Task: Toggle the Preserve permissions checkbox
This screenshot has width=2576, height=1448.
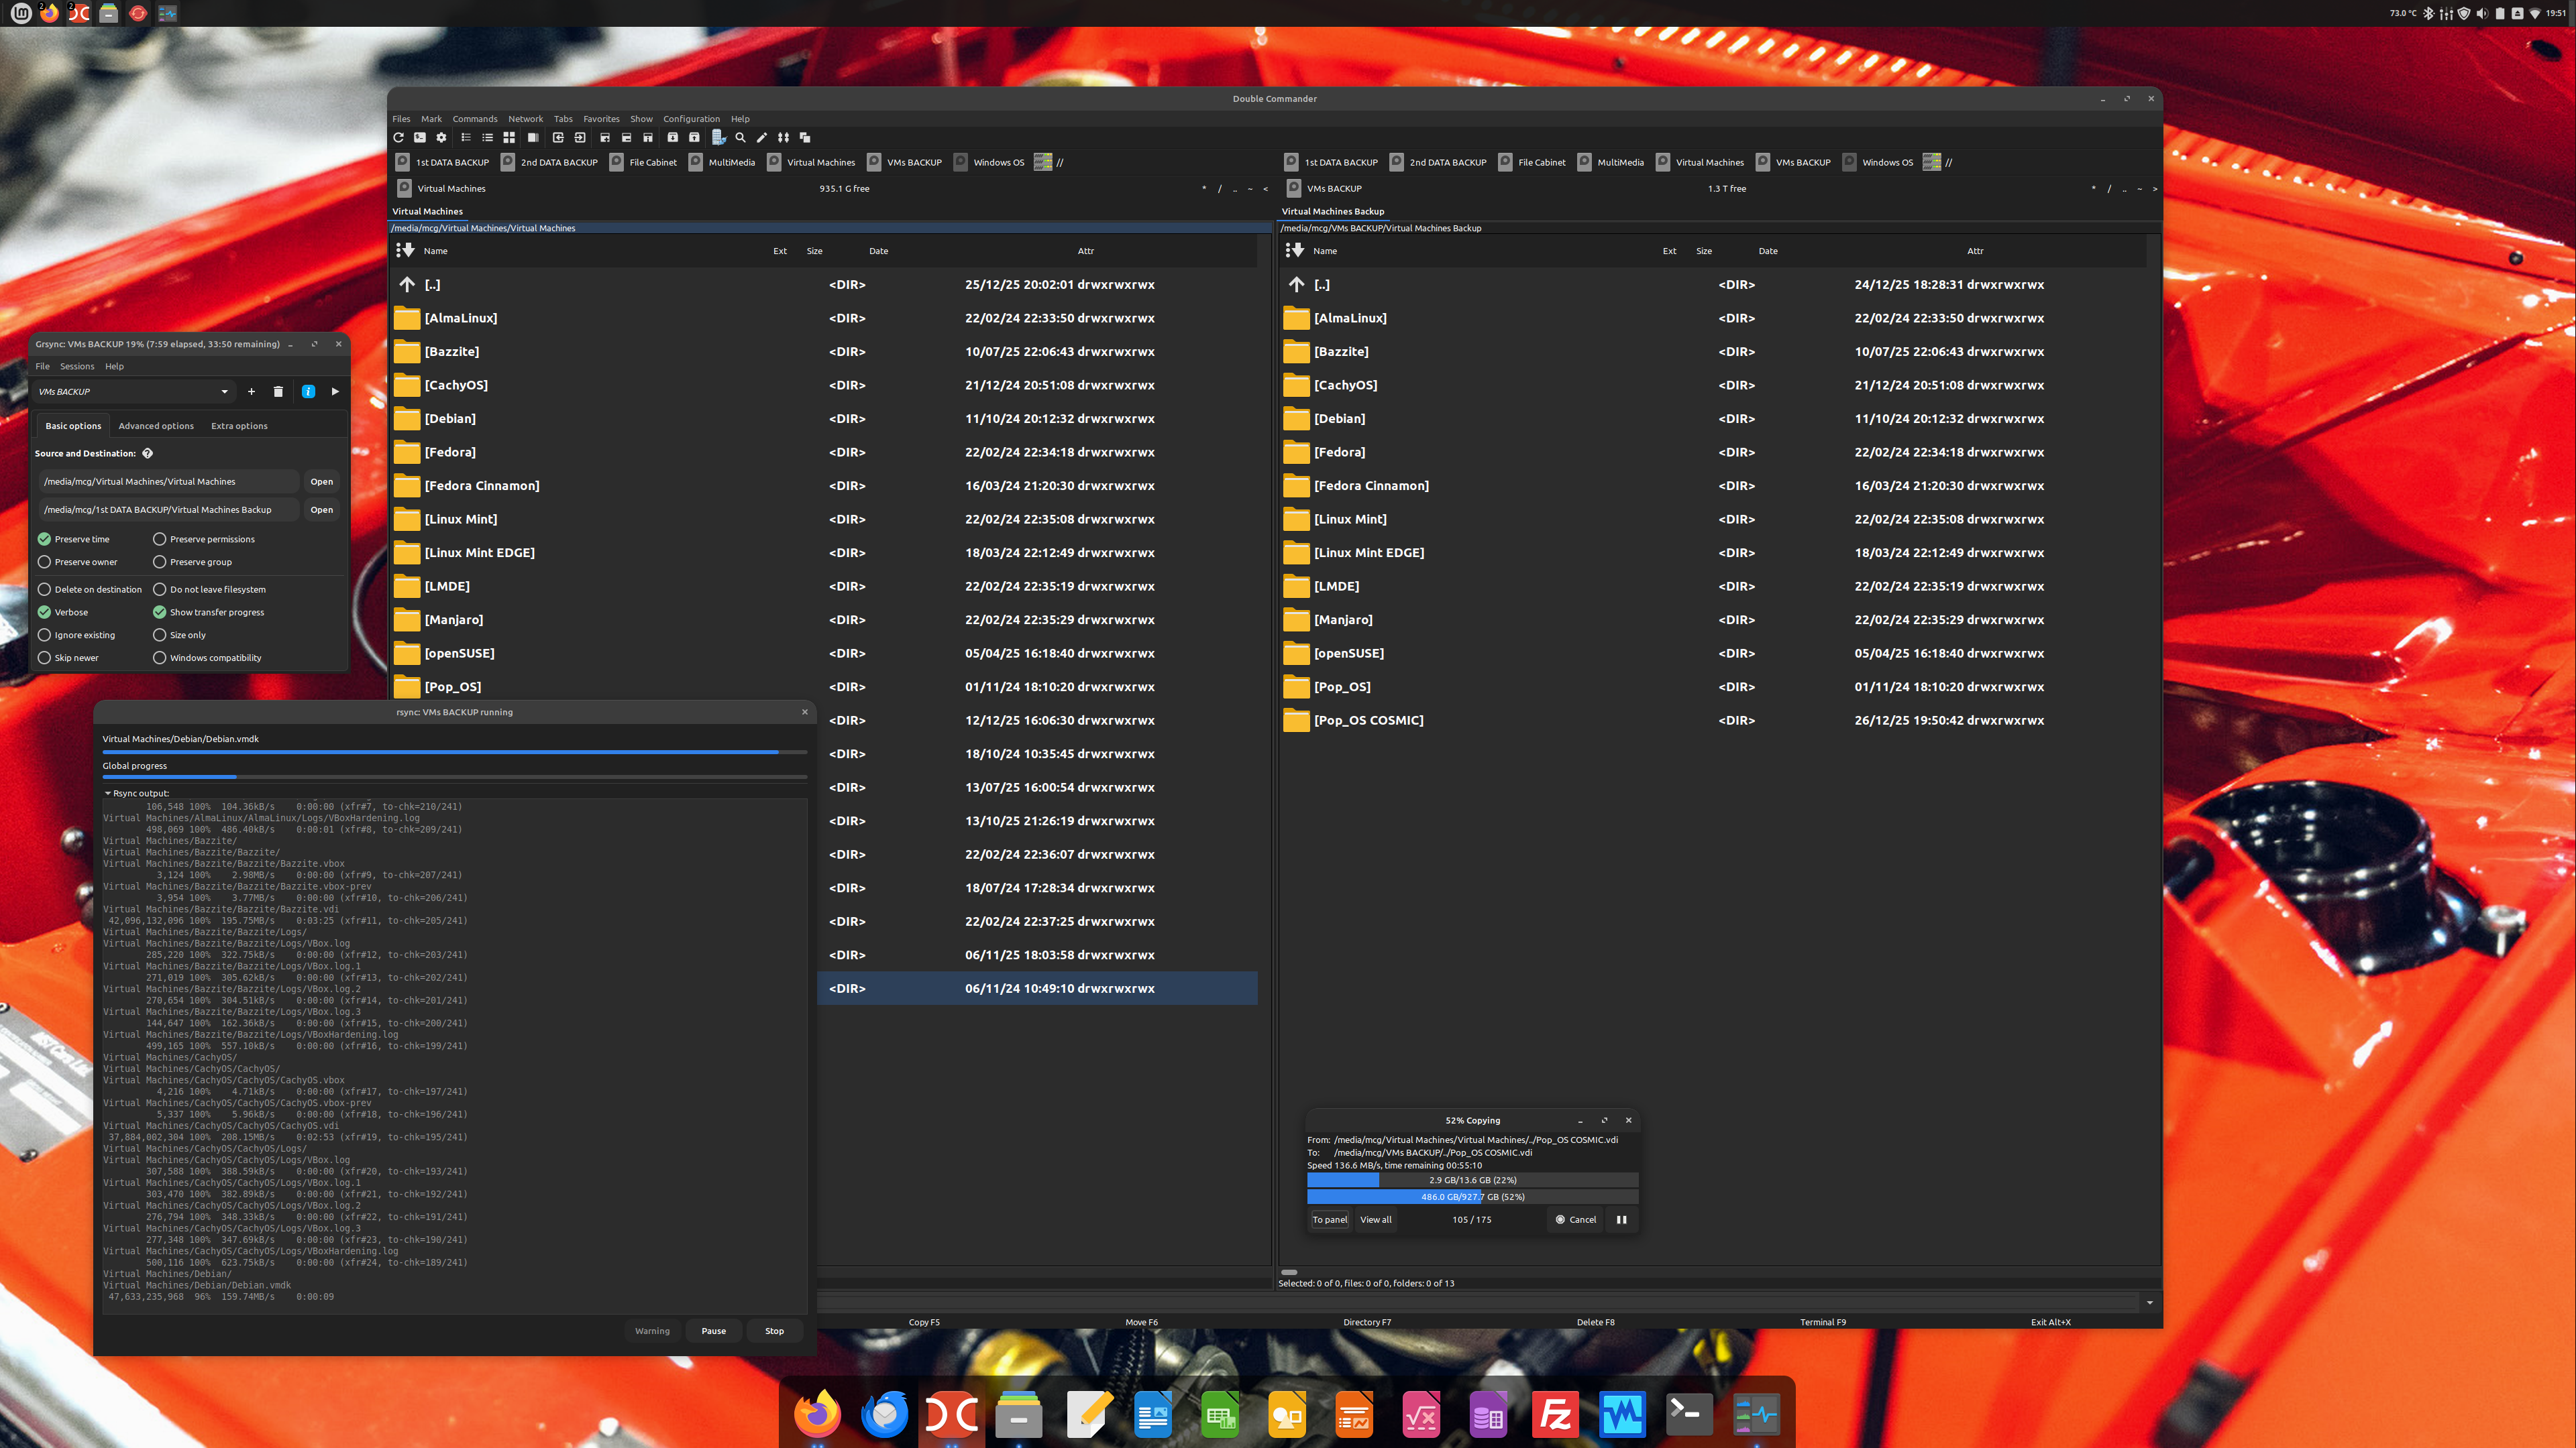Action: (x=159, y=540)
